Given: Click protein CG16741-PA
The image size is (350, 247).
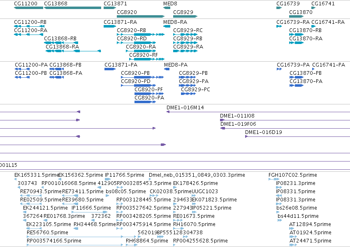Looking at the screenshot, I should tap(329, 65).
